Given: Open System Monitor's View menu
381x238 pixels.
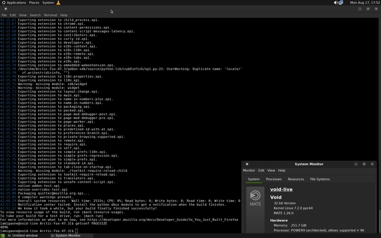Looking at the screenshot, I should (271, 171).
